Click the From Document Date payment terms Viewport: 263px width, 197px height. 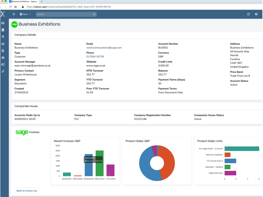[x=170, y=93]
